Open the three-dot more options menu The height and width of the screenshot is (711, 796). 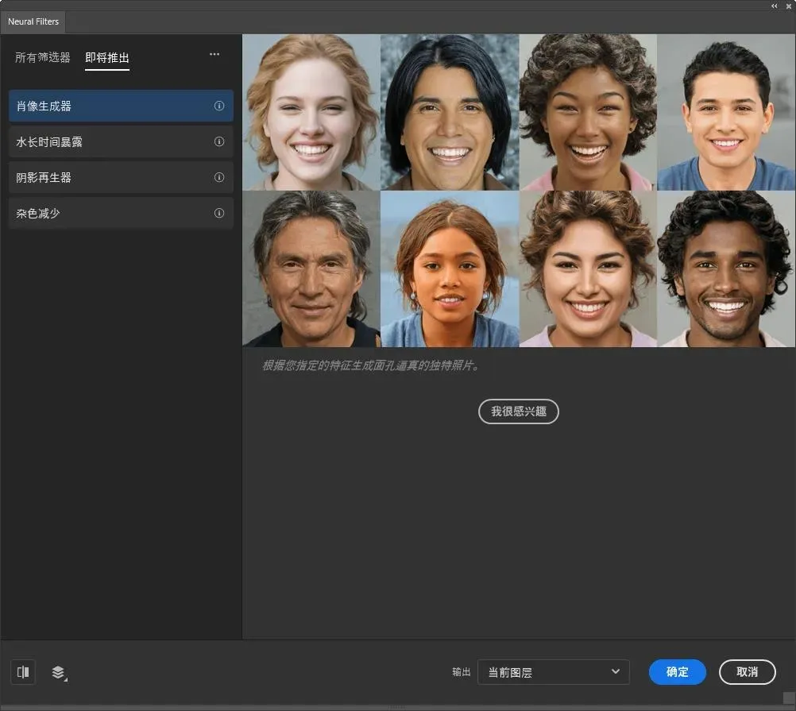tap(214, 54)
